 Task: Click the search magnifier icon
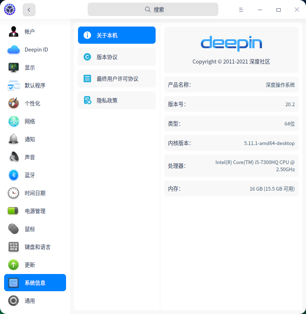click(148, 9)
